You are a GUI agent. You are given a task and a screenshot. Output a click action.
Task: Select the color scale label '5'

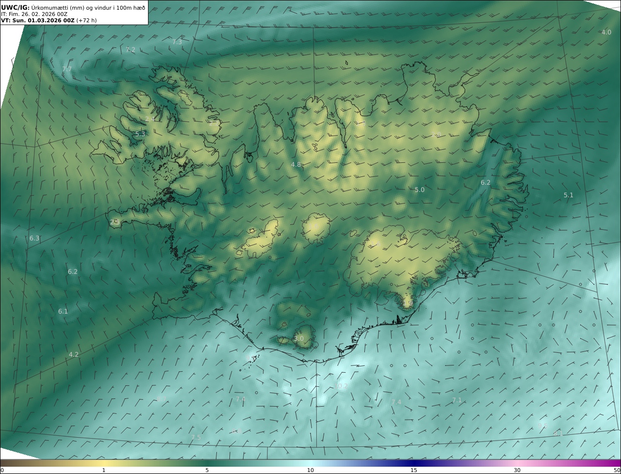(207, 470)
